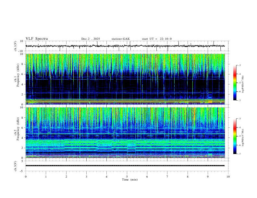Select the upper colorbar's log(PSD) label
257x198 pixels.
(243, 84)
